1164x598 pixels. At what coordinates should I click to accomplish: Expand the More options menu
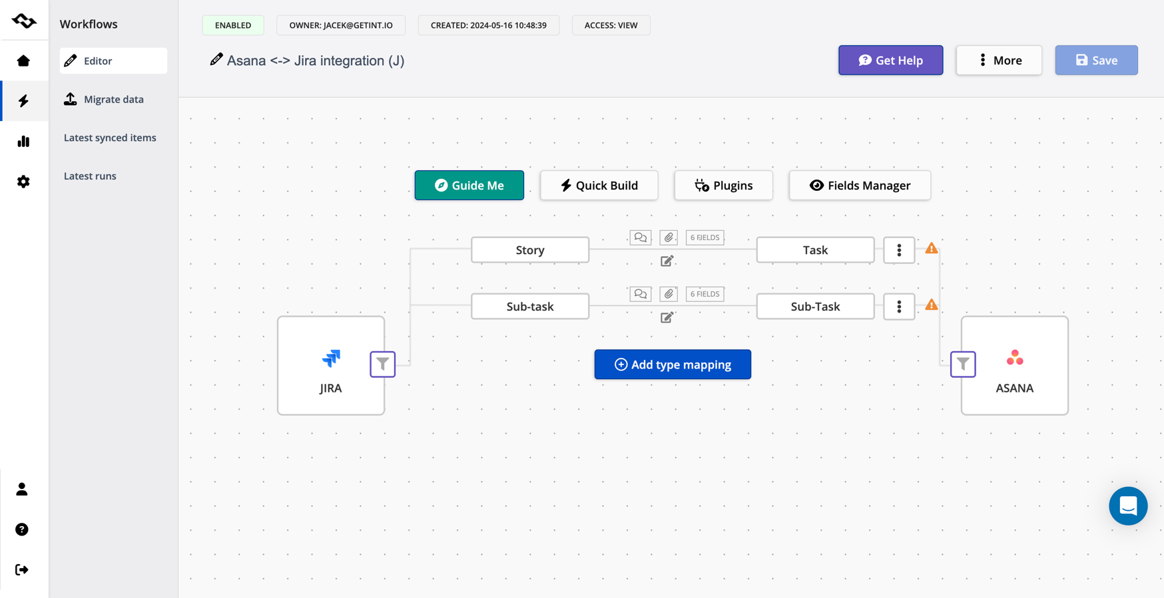point(999,61)
